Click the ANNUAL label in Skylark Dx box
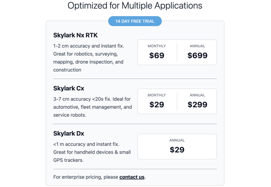This screenshot has width=271, height=187. [177, 140]
